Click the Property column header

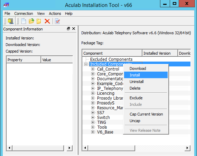tap(24, 60)
